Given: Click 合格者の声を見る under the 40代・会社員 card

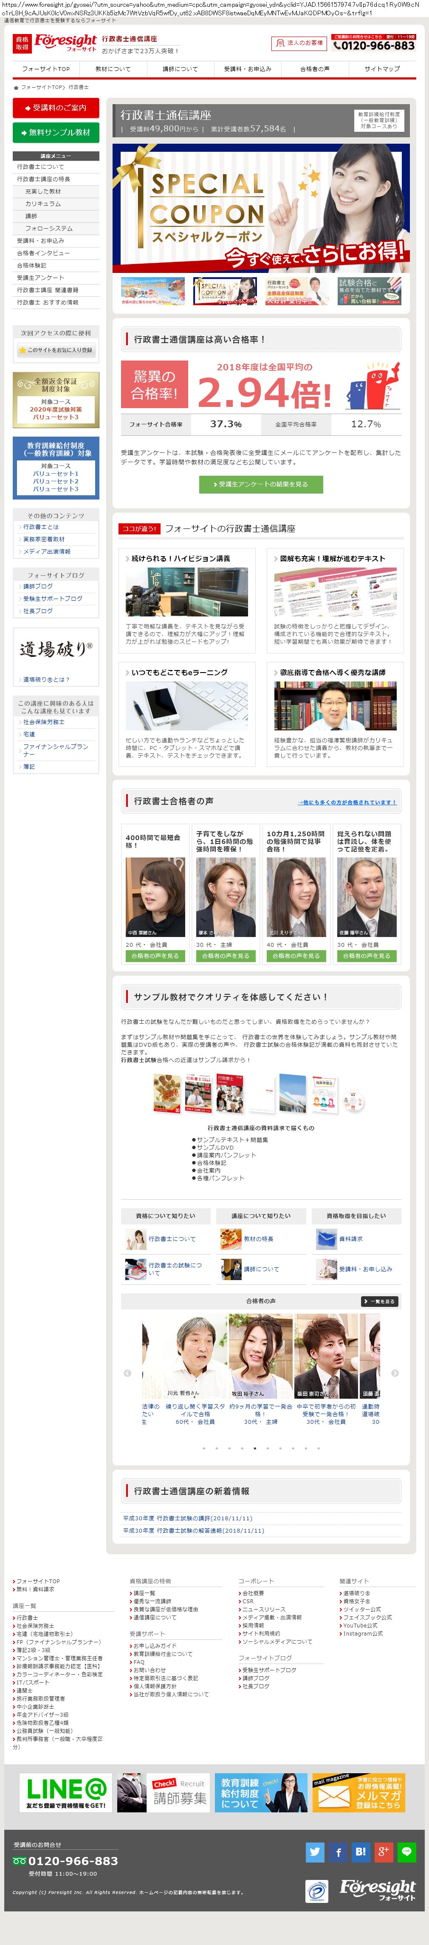Looking at the screenshot, I should click(296, 955).
